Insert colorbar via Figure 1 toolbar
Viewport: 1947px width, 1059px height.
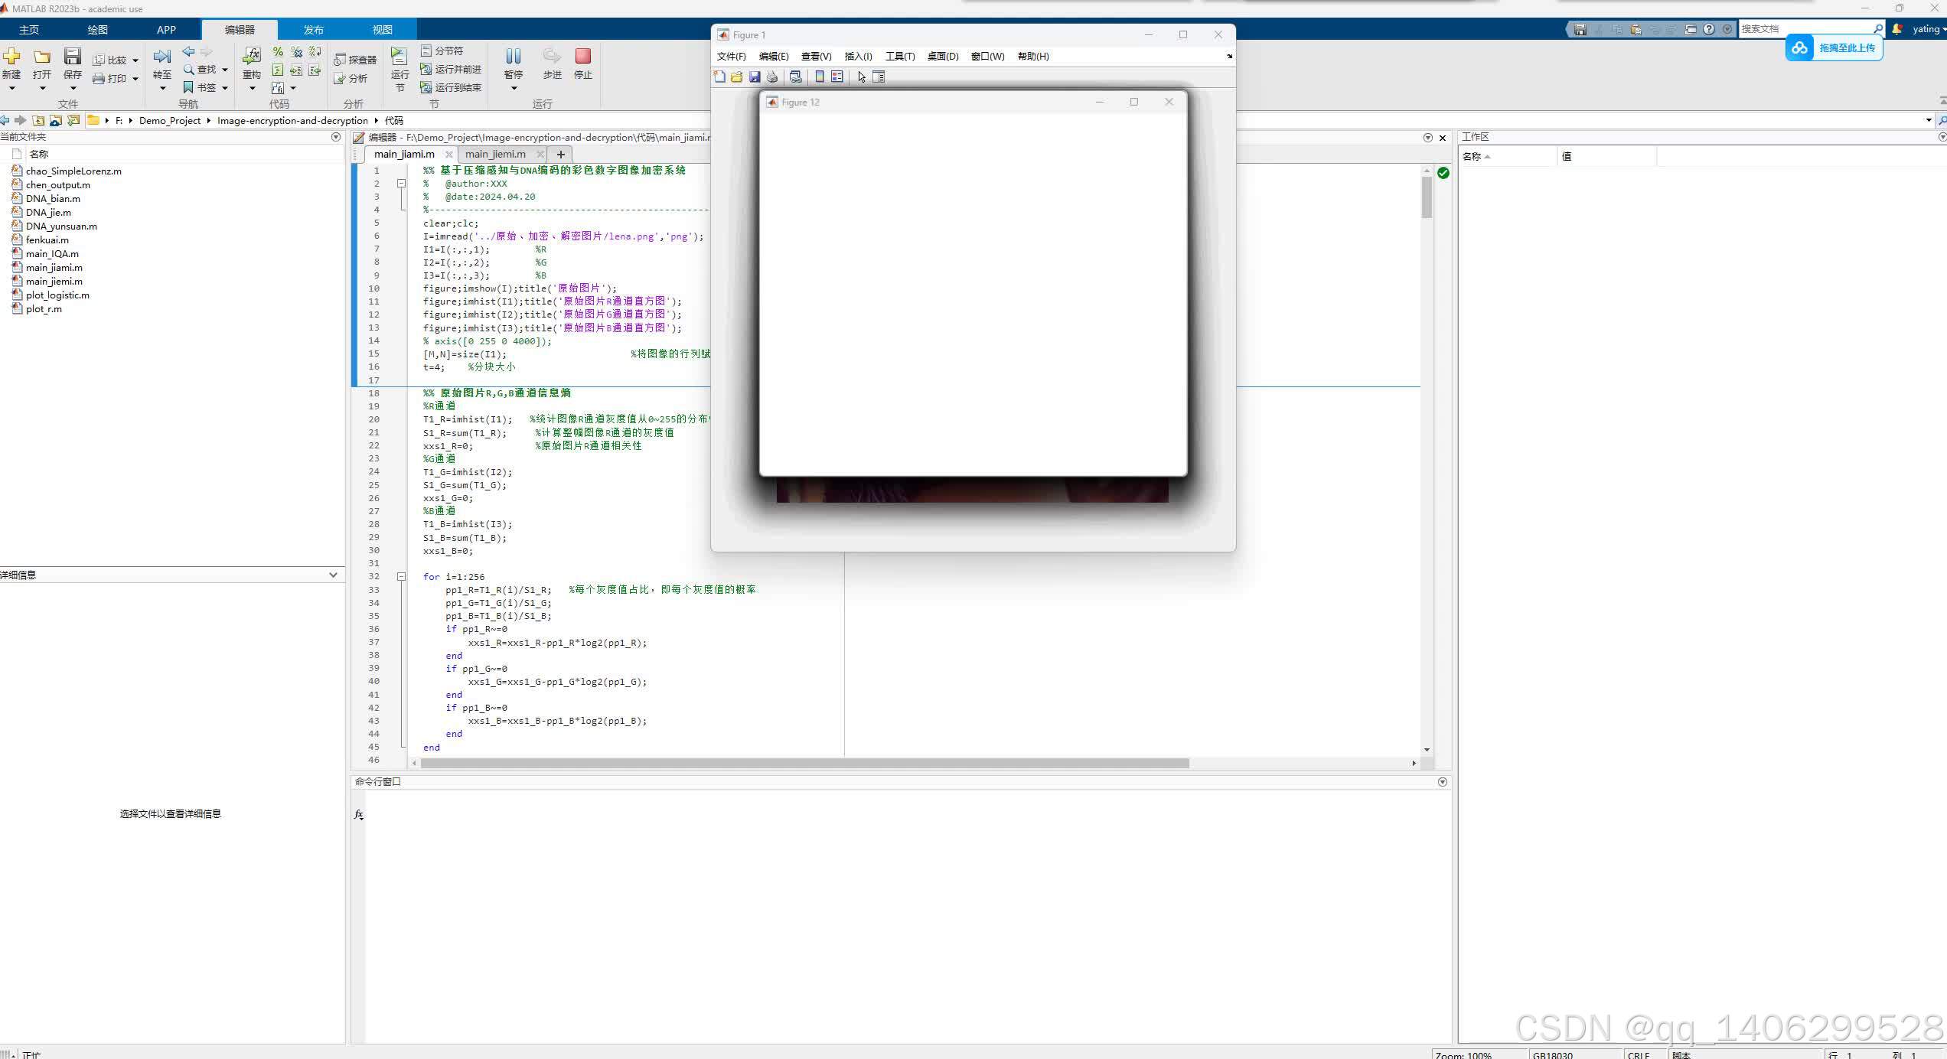tap(820, 77)
